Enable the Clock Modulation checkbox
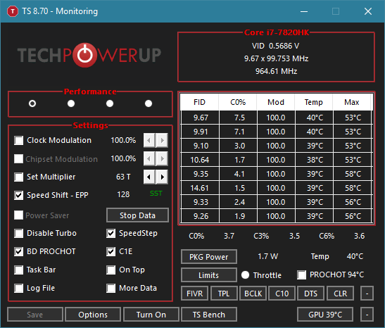Screen dimensions: 385x328 point(19,141)
